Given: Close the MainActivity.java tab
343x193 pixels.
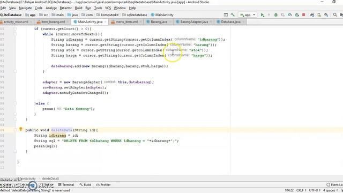Looking at the screenshot, I should pos(105,22).
